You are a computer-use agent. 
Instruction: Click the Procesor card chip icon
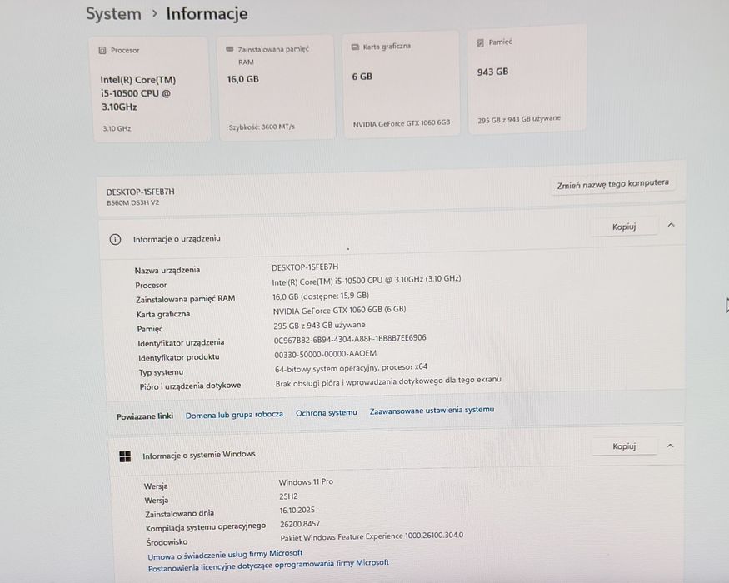point(102,50)
